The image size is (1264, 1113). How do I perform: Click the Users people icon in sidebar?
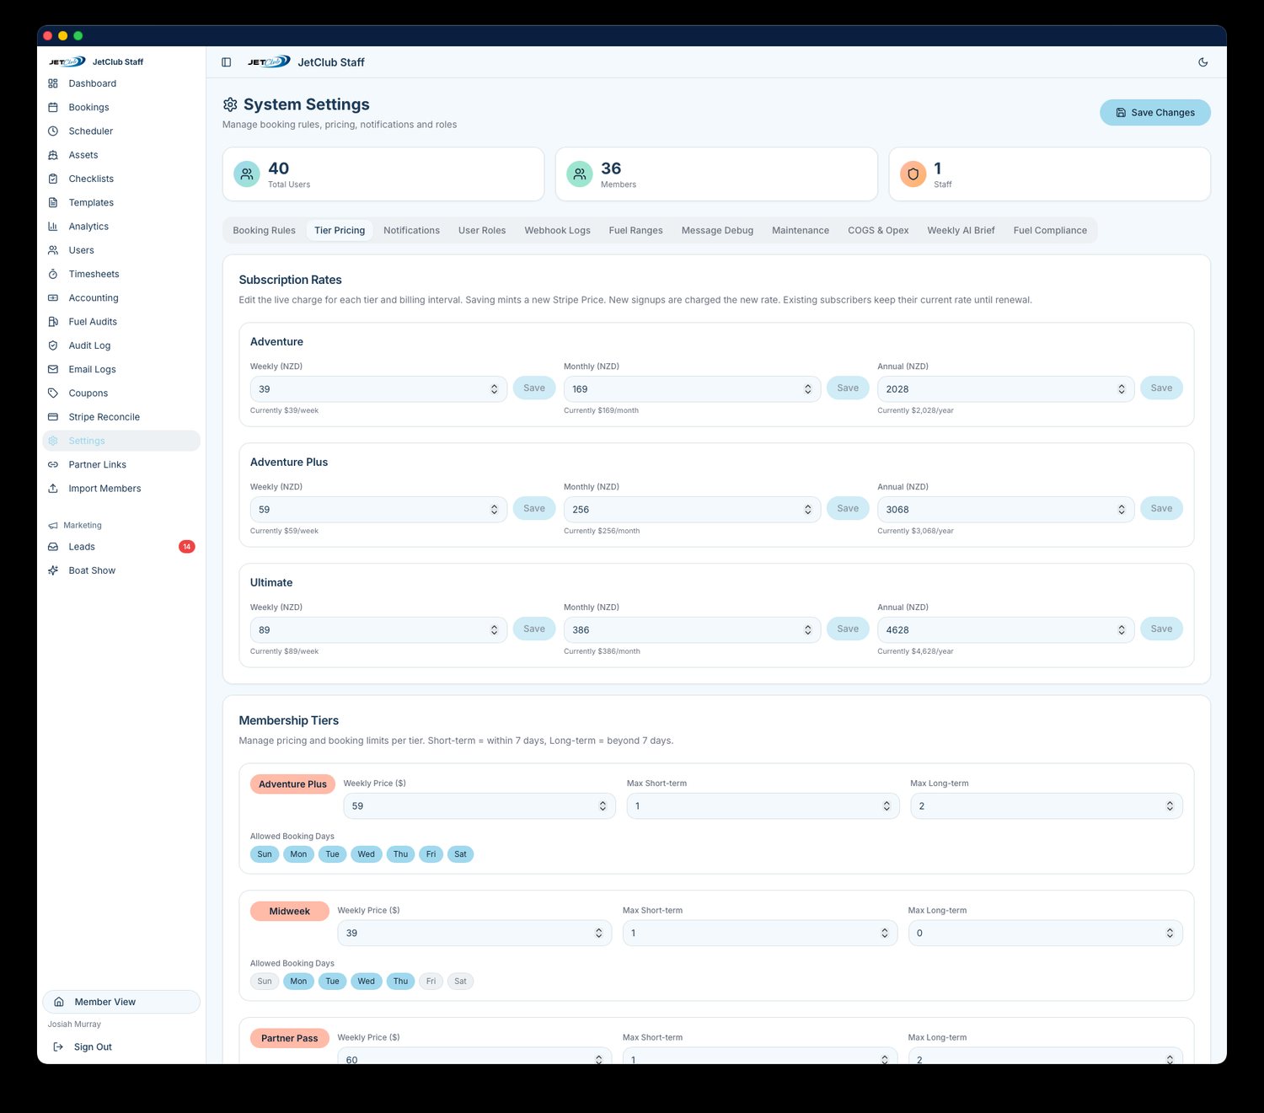click(53, 250)
